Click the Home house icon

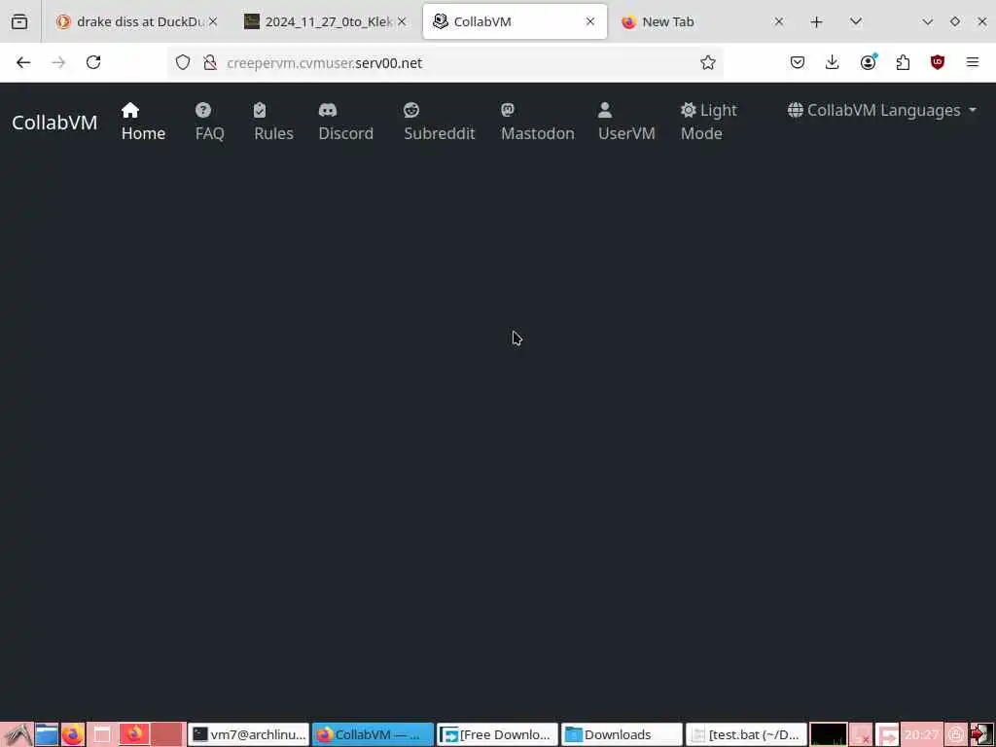click(130, 111)
